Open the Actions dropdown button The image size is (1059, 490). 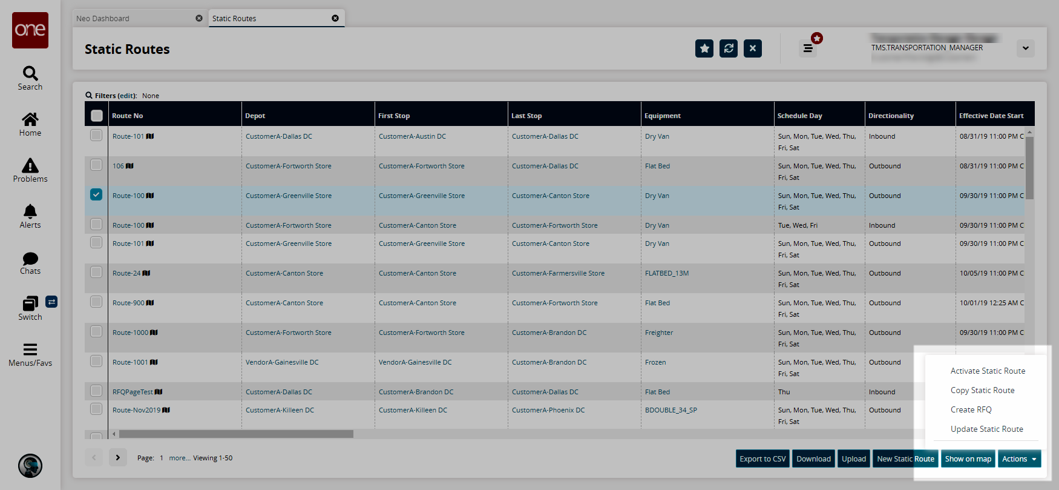pyautogui.click(x=1019, y=459)
